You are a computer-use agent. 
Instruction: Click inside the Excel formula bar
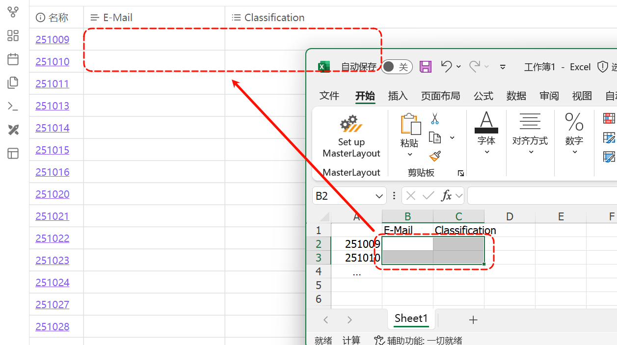click(540, 196)
